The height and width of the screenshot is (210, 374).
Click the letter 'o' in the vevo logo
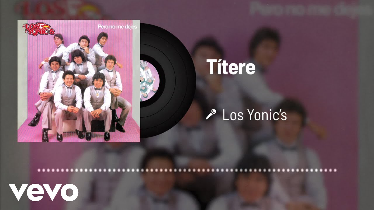pyautogui.click(x=69, y=192)
